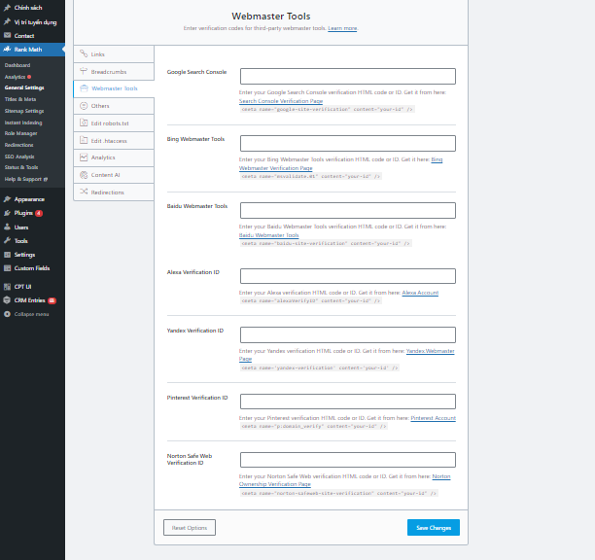Select the Others settings tab
The width and height of the screenshot is (595, 560).
point(114,106)
